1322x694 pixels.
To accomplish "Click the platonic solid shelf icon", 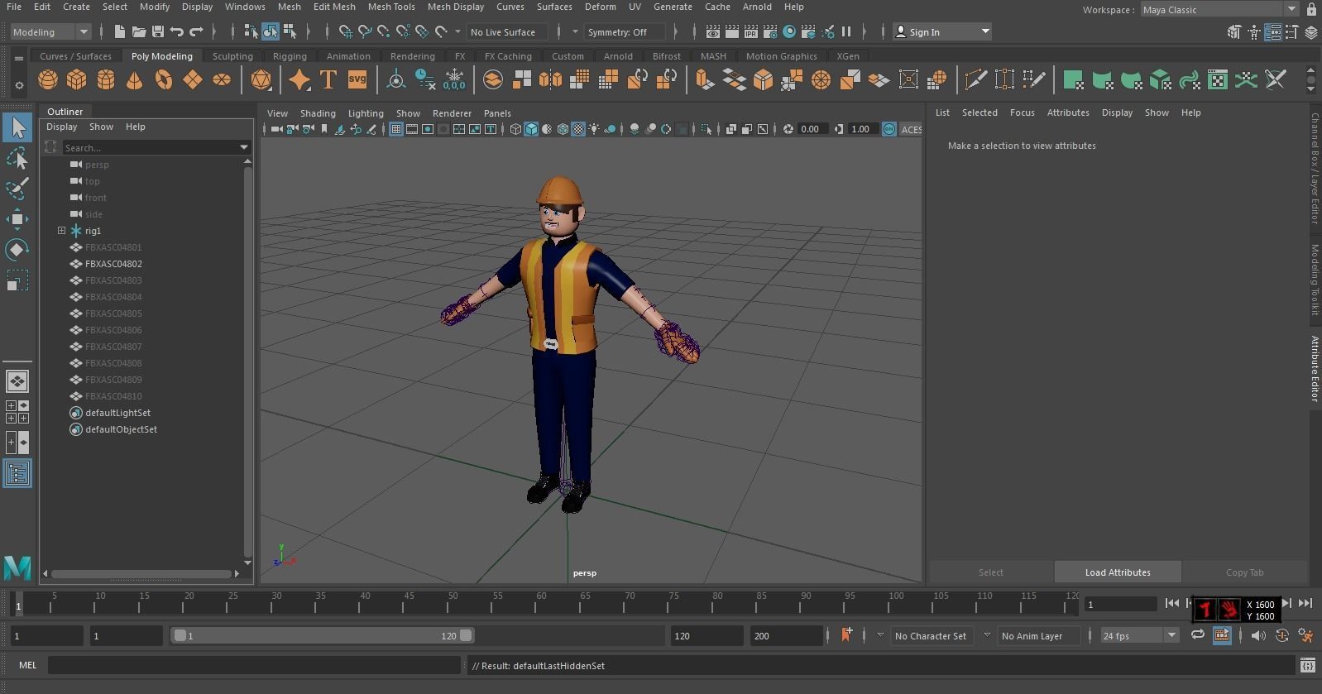I will coord(261,79).
